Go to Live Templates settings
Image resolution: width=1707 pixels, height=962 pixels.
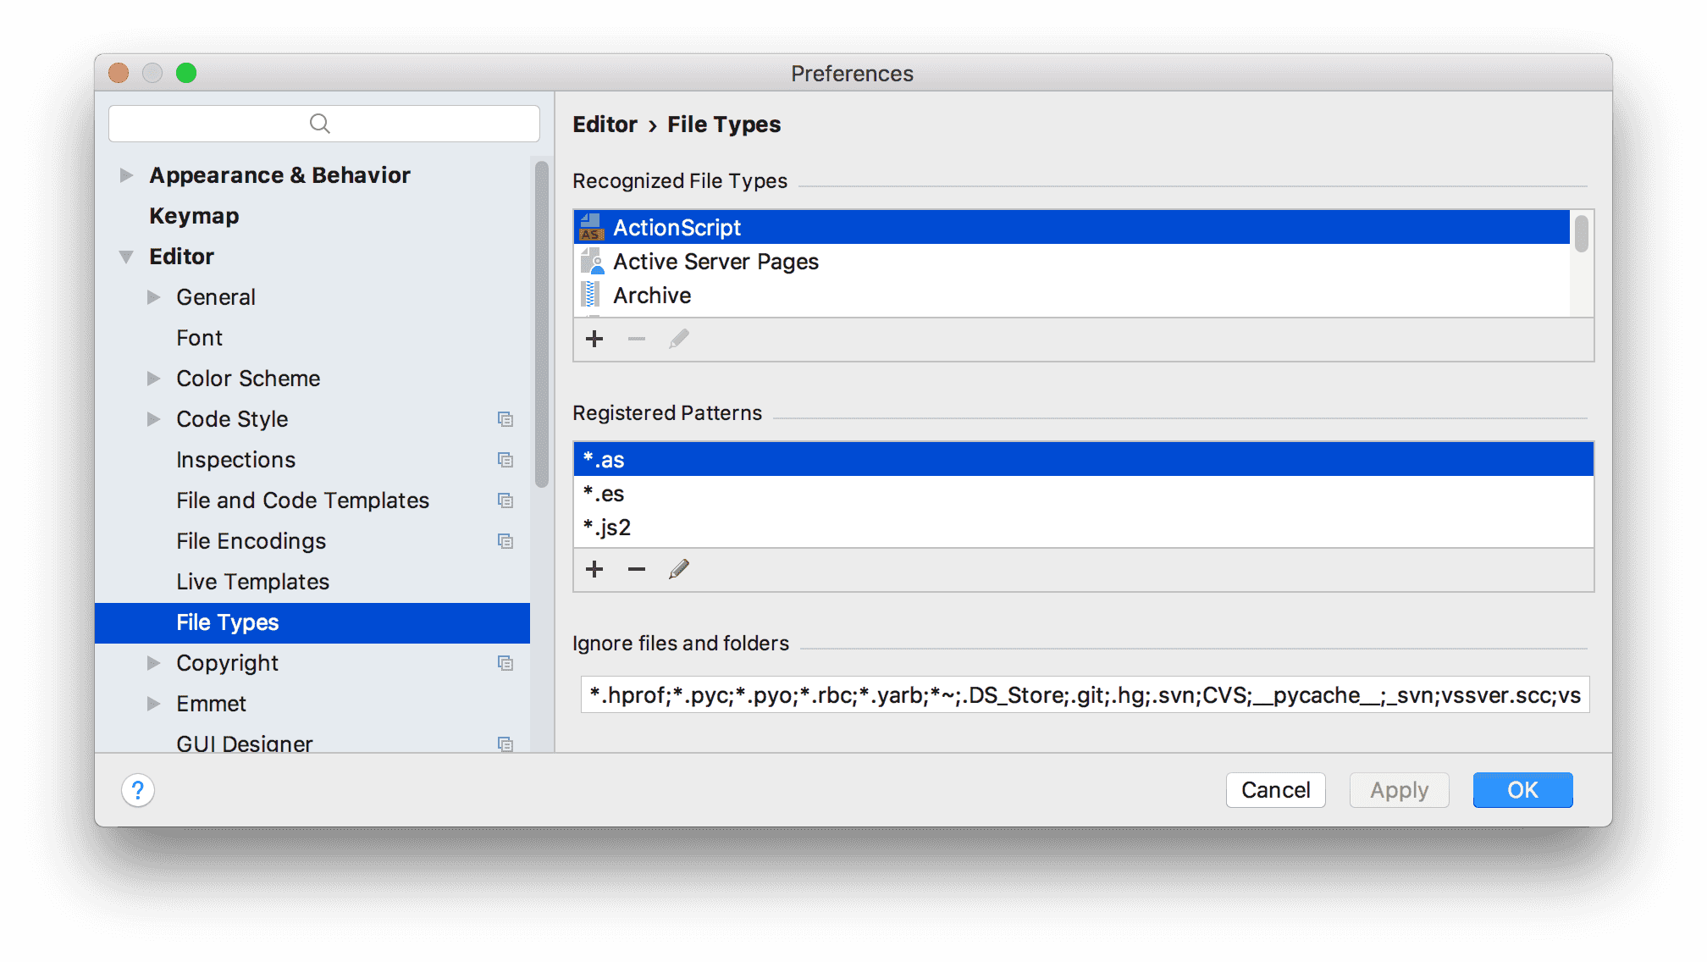[252, 582]
